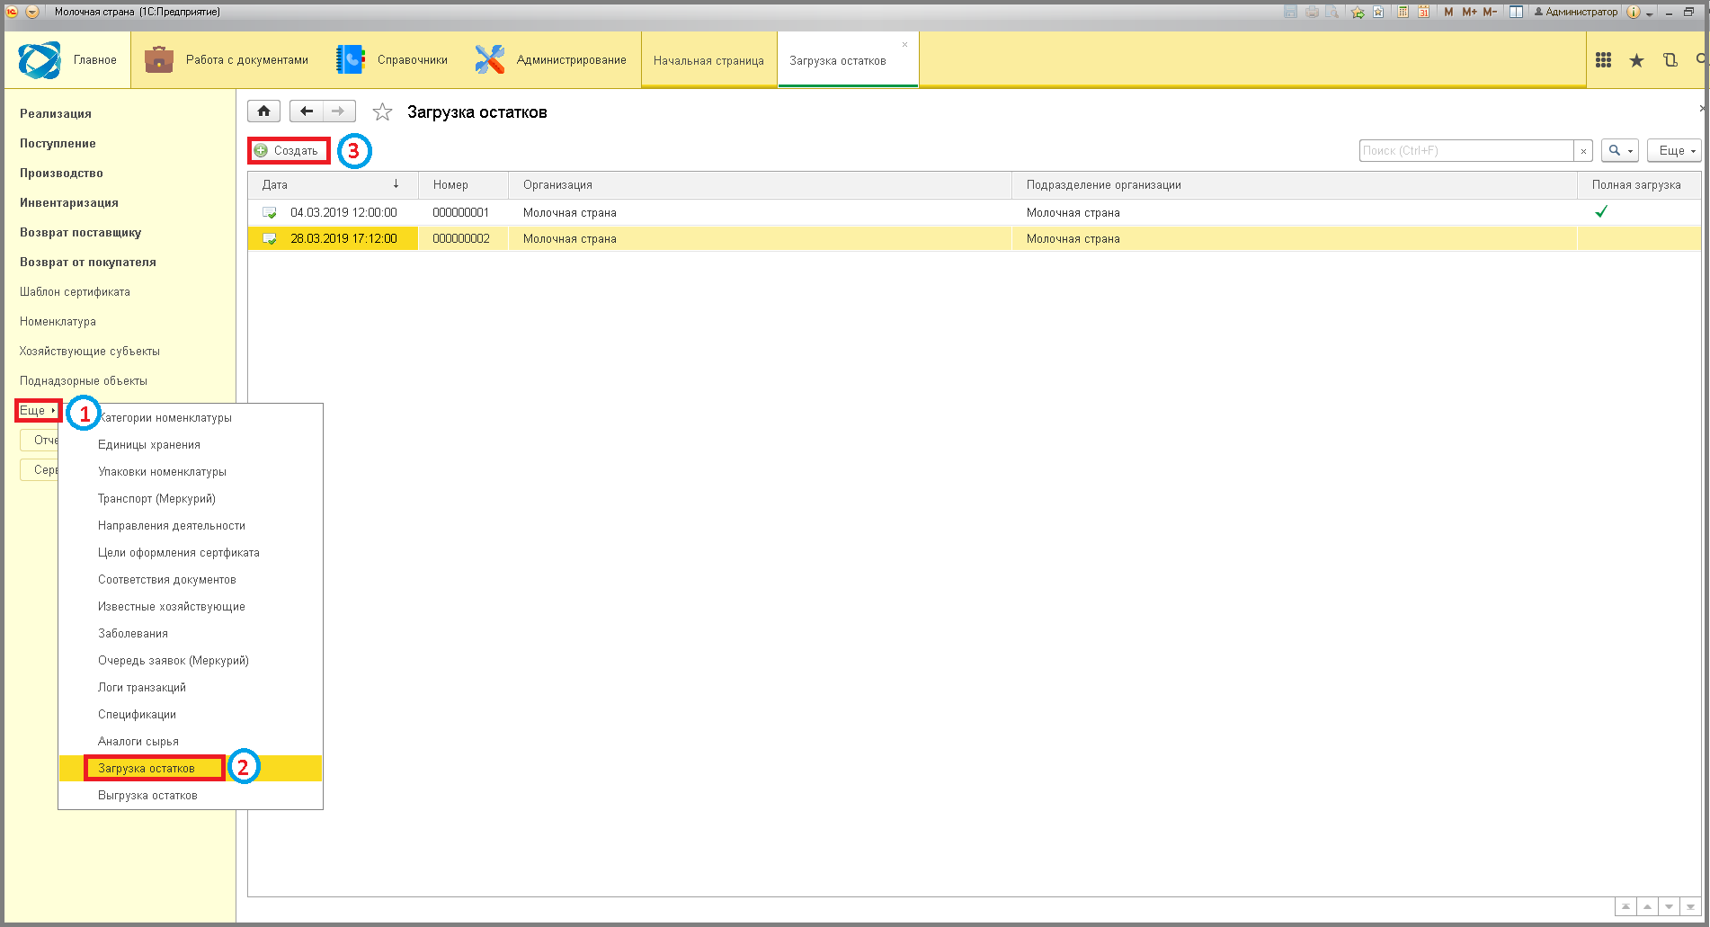The width and height of the screenshot is (1710, 927).
Task: Add Загрузка остатков to favorites star
Action: click(383, 112)
